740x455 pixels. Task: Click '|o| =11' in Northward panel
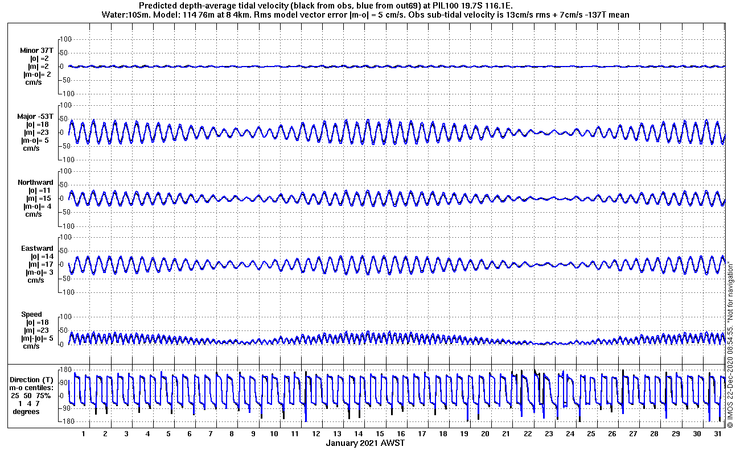(40, 191)
